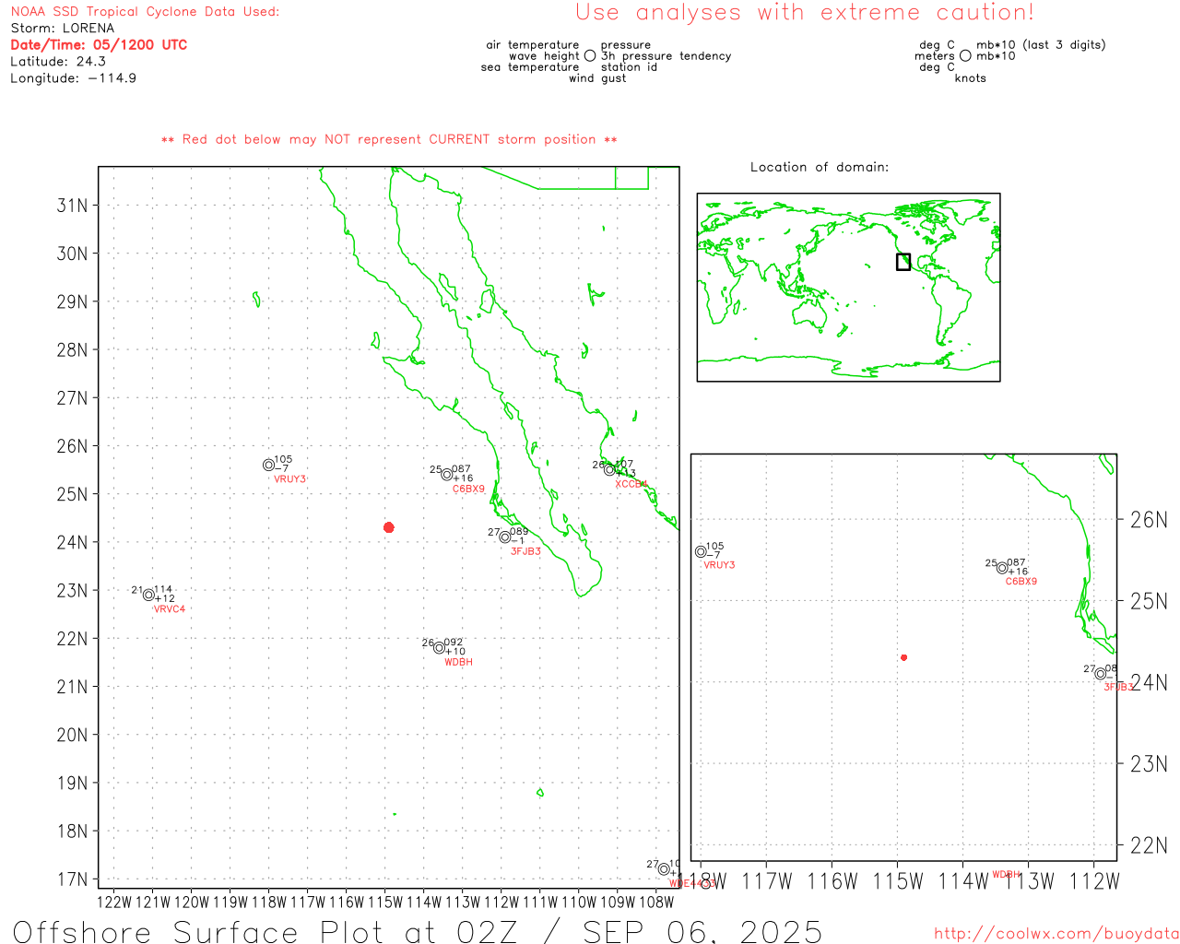Click the red WDBH label on main map
This screenshot has width=1180, height=944.
458,662
